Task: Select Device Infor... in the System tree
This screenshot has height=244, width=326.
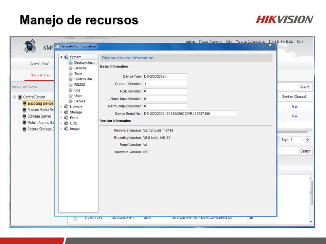Action: 85,62
